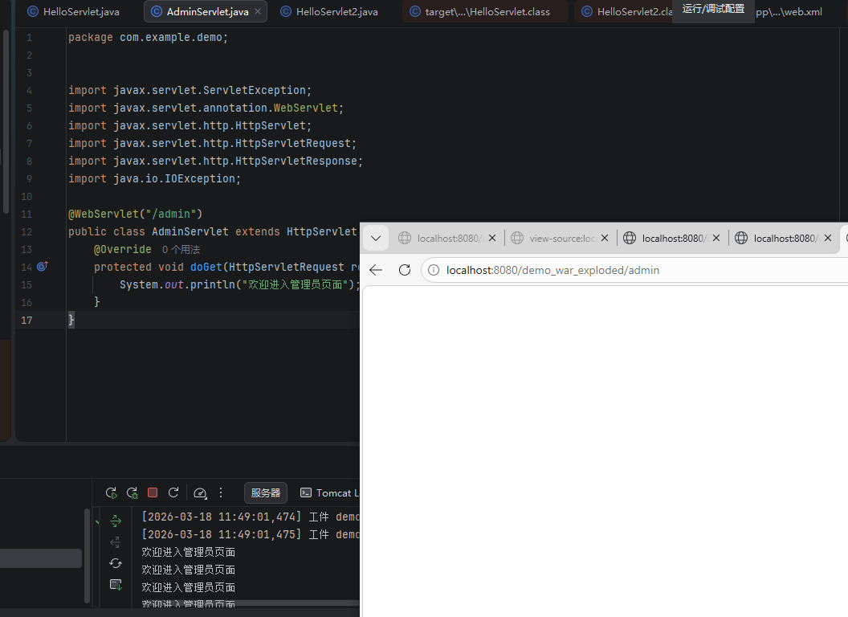
Task: Rerun the Tomcat server configuration
Action: [x=112, y=492]
